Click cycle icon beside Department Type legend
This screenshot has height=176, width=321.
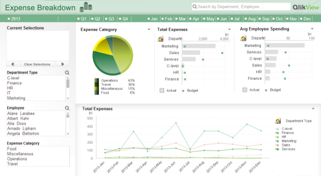(x=278, y=121)
